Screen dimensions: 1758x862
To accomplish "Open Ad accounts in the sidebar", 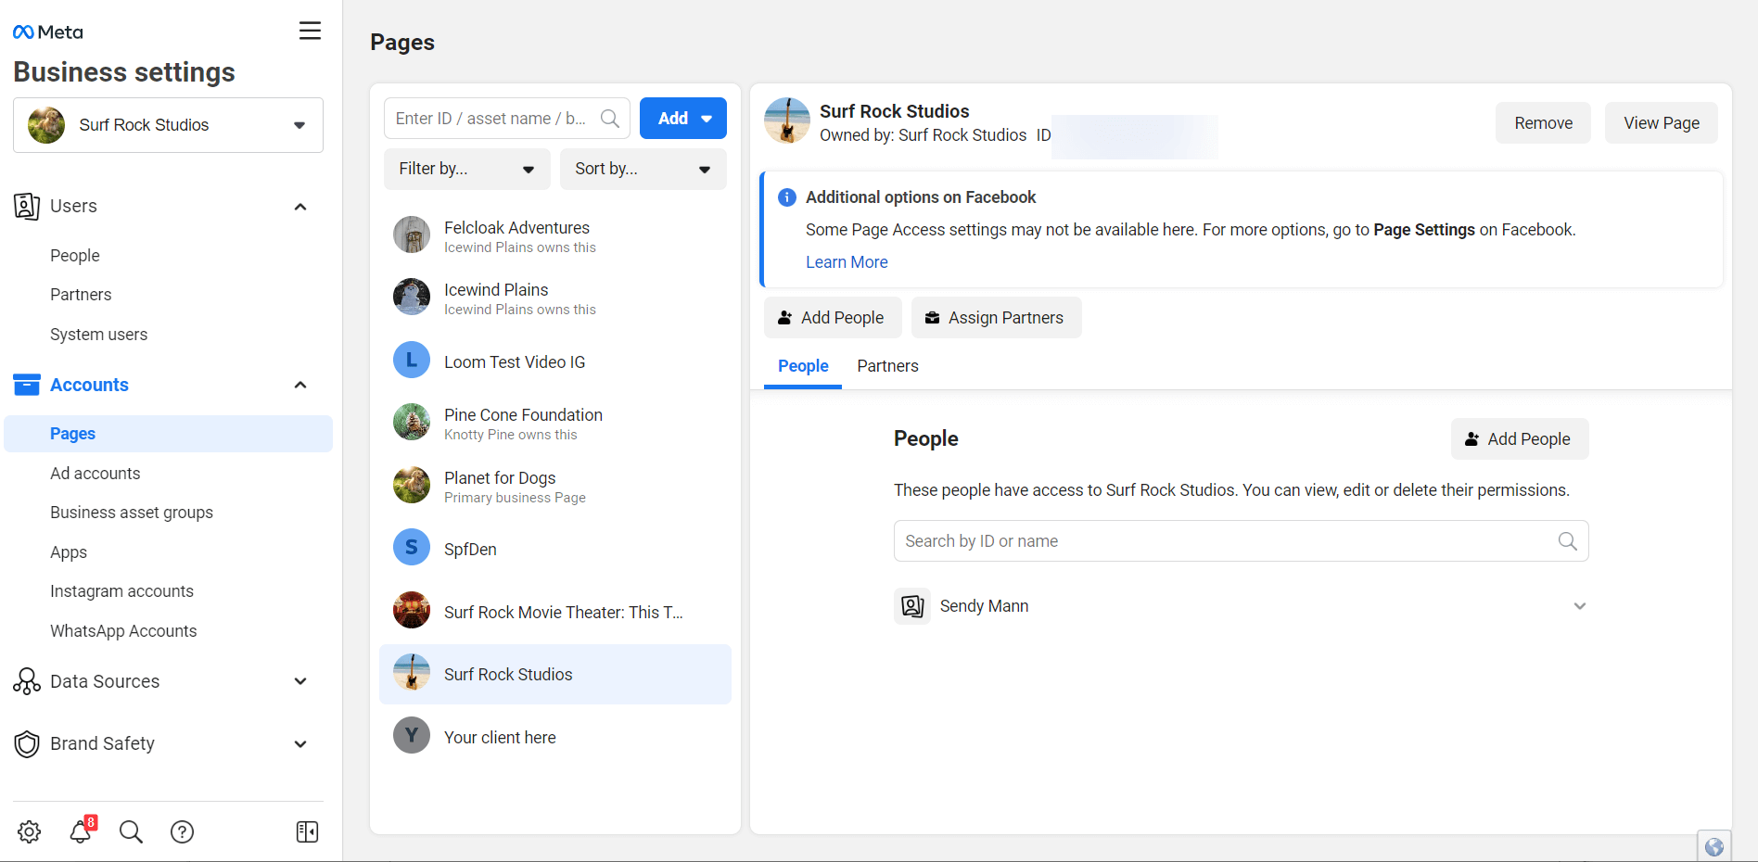I will click(96, 474).
